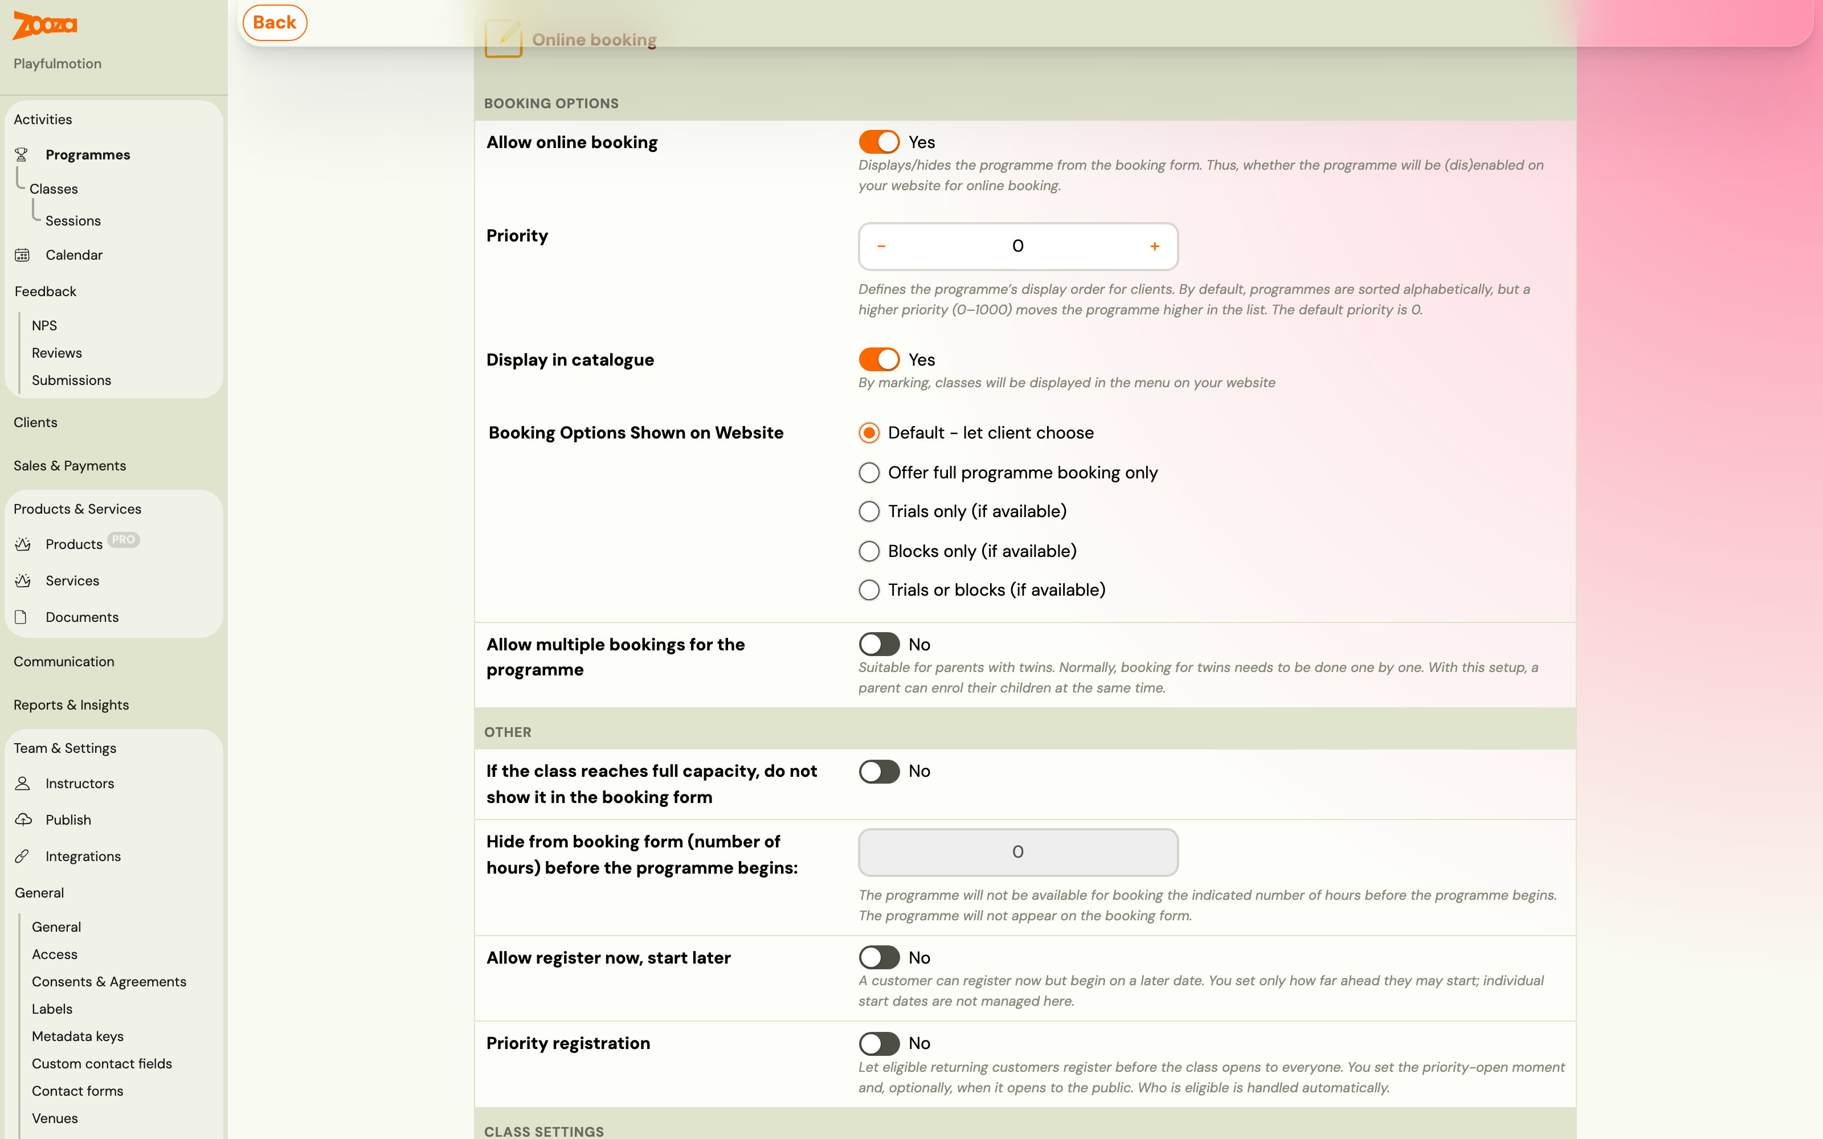Open Sessions in the sidebar
Image resolution: width=1823 pixels, height=1139 pixels.
[x=73, y=221]
